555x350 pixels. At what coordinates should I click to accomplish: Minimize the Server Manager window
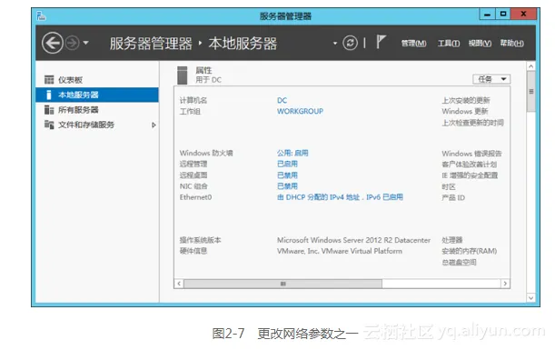point(487,15)
